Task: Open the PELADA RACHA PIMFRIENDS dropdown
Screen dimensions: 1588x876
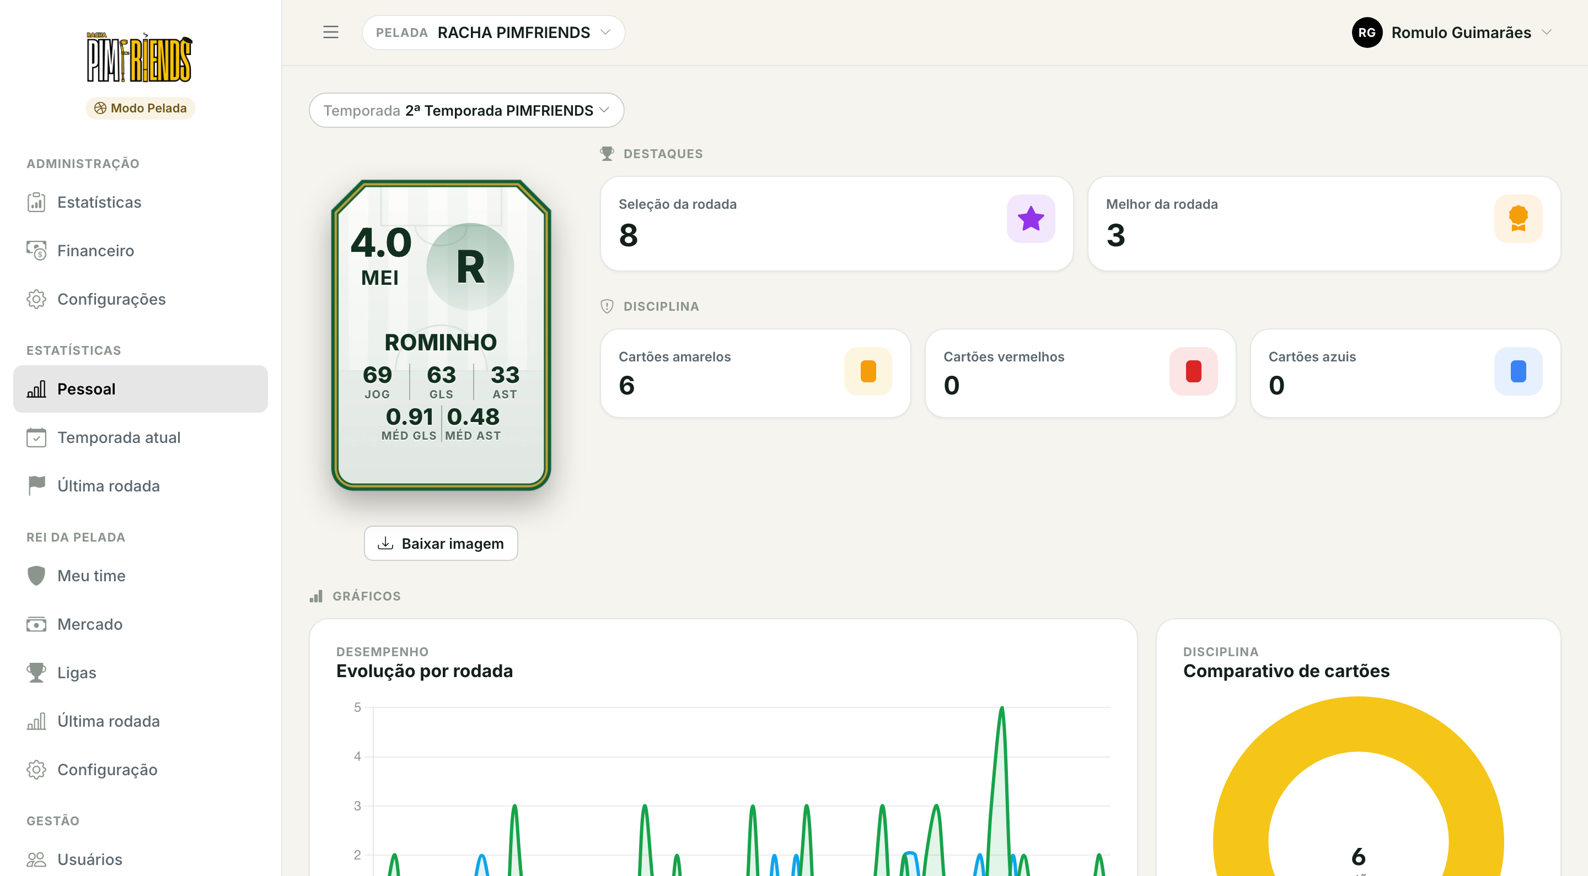Action: (x=493, y=32)
